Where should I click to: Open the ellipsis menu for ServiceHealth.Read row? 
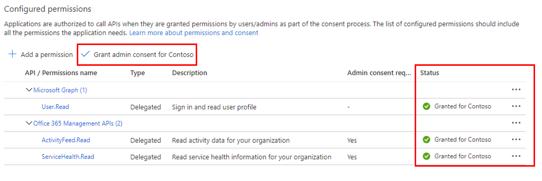coord(516,156)
